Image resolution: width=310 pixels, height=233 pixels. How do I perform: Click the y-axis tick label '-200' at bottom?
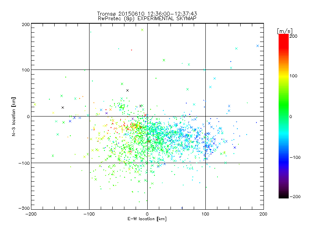[x=24, y=208]
